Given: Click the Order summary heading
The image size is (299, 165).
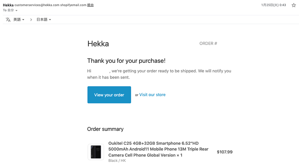Looking at the screenshot, I should (x=105, y=129).
